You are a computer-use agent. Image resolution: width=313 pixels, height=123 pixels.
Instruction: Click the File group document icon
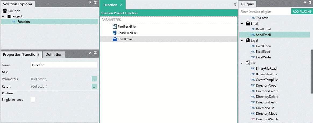[x=248, y=63]
